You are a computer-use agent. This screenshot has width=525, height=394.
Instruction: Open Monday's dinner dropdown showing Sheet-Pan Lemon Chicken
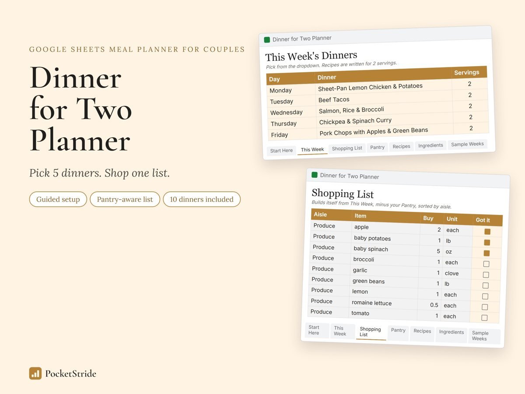pos(383,87)
